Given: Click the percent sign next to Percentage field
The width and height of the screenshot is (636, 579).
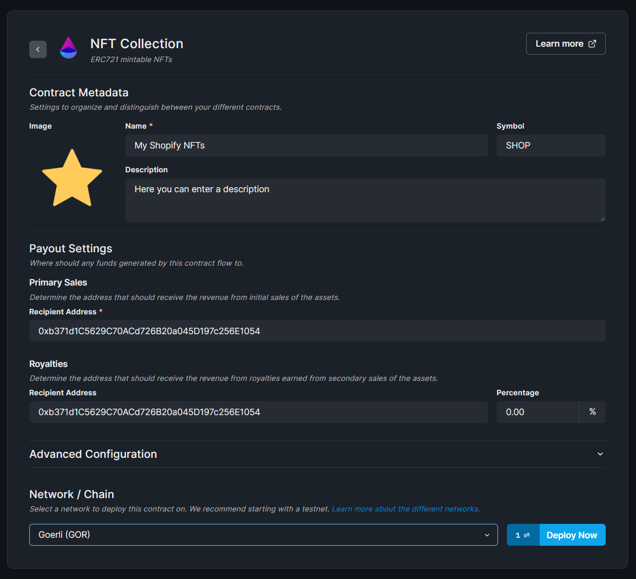Looking at the screenshot, I should [592, 412].
